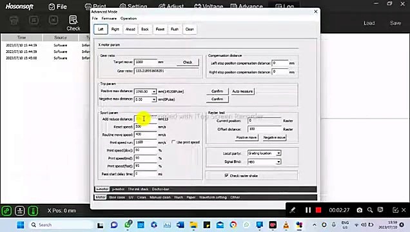Viewport: 410px width, 232px height.
Task: Click the Flush button in top row
Action: [x=175, y=29]
